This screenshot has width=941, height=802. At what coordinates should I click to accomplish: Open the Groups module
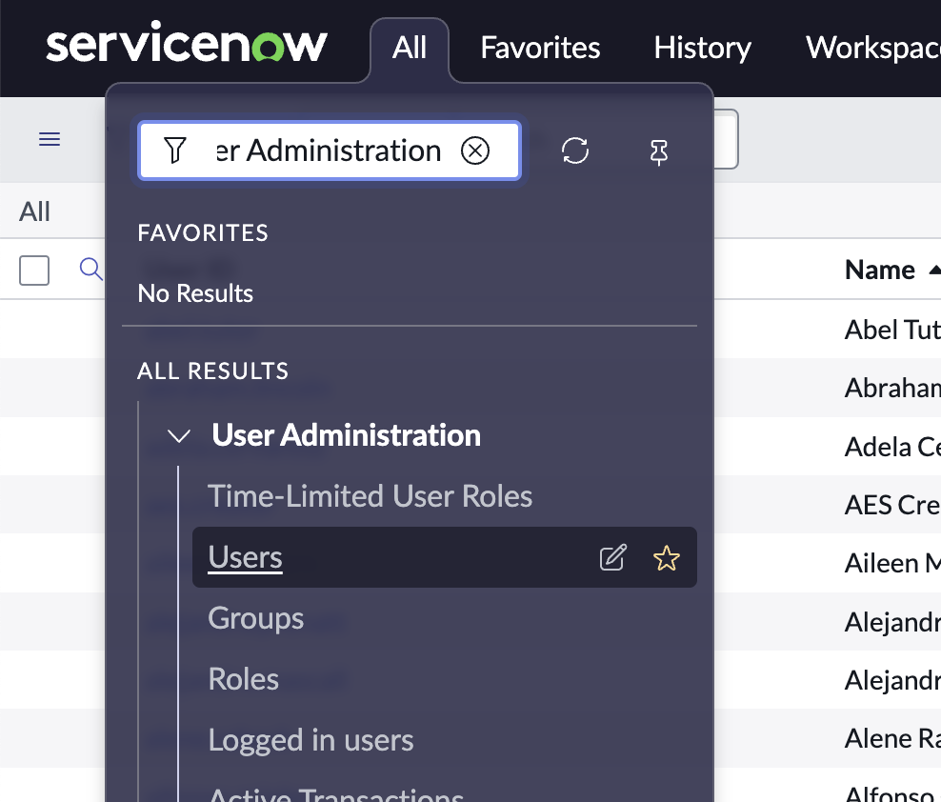tap(255, 618)
